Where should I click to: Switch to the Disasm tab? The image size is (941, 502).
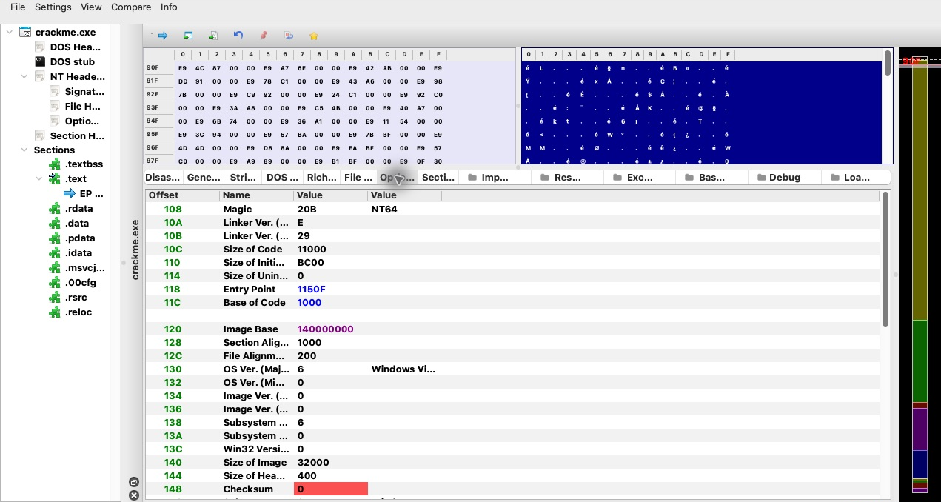163,178
